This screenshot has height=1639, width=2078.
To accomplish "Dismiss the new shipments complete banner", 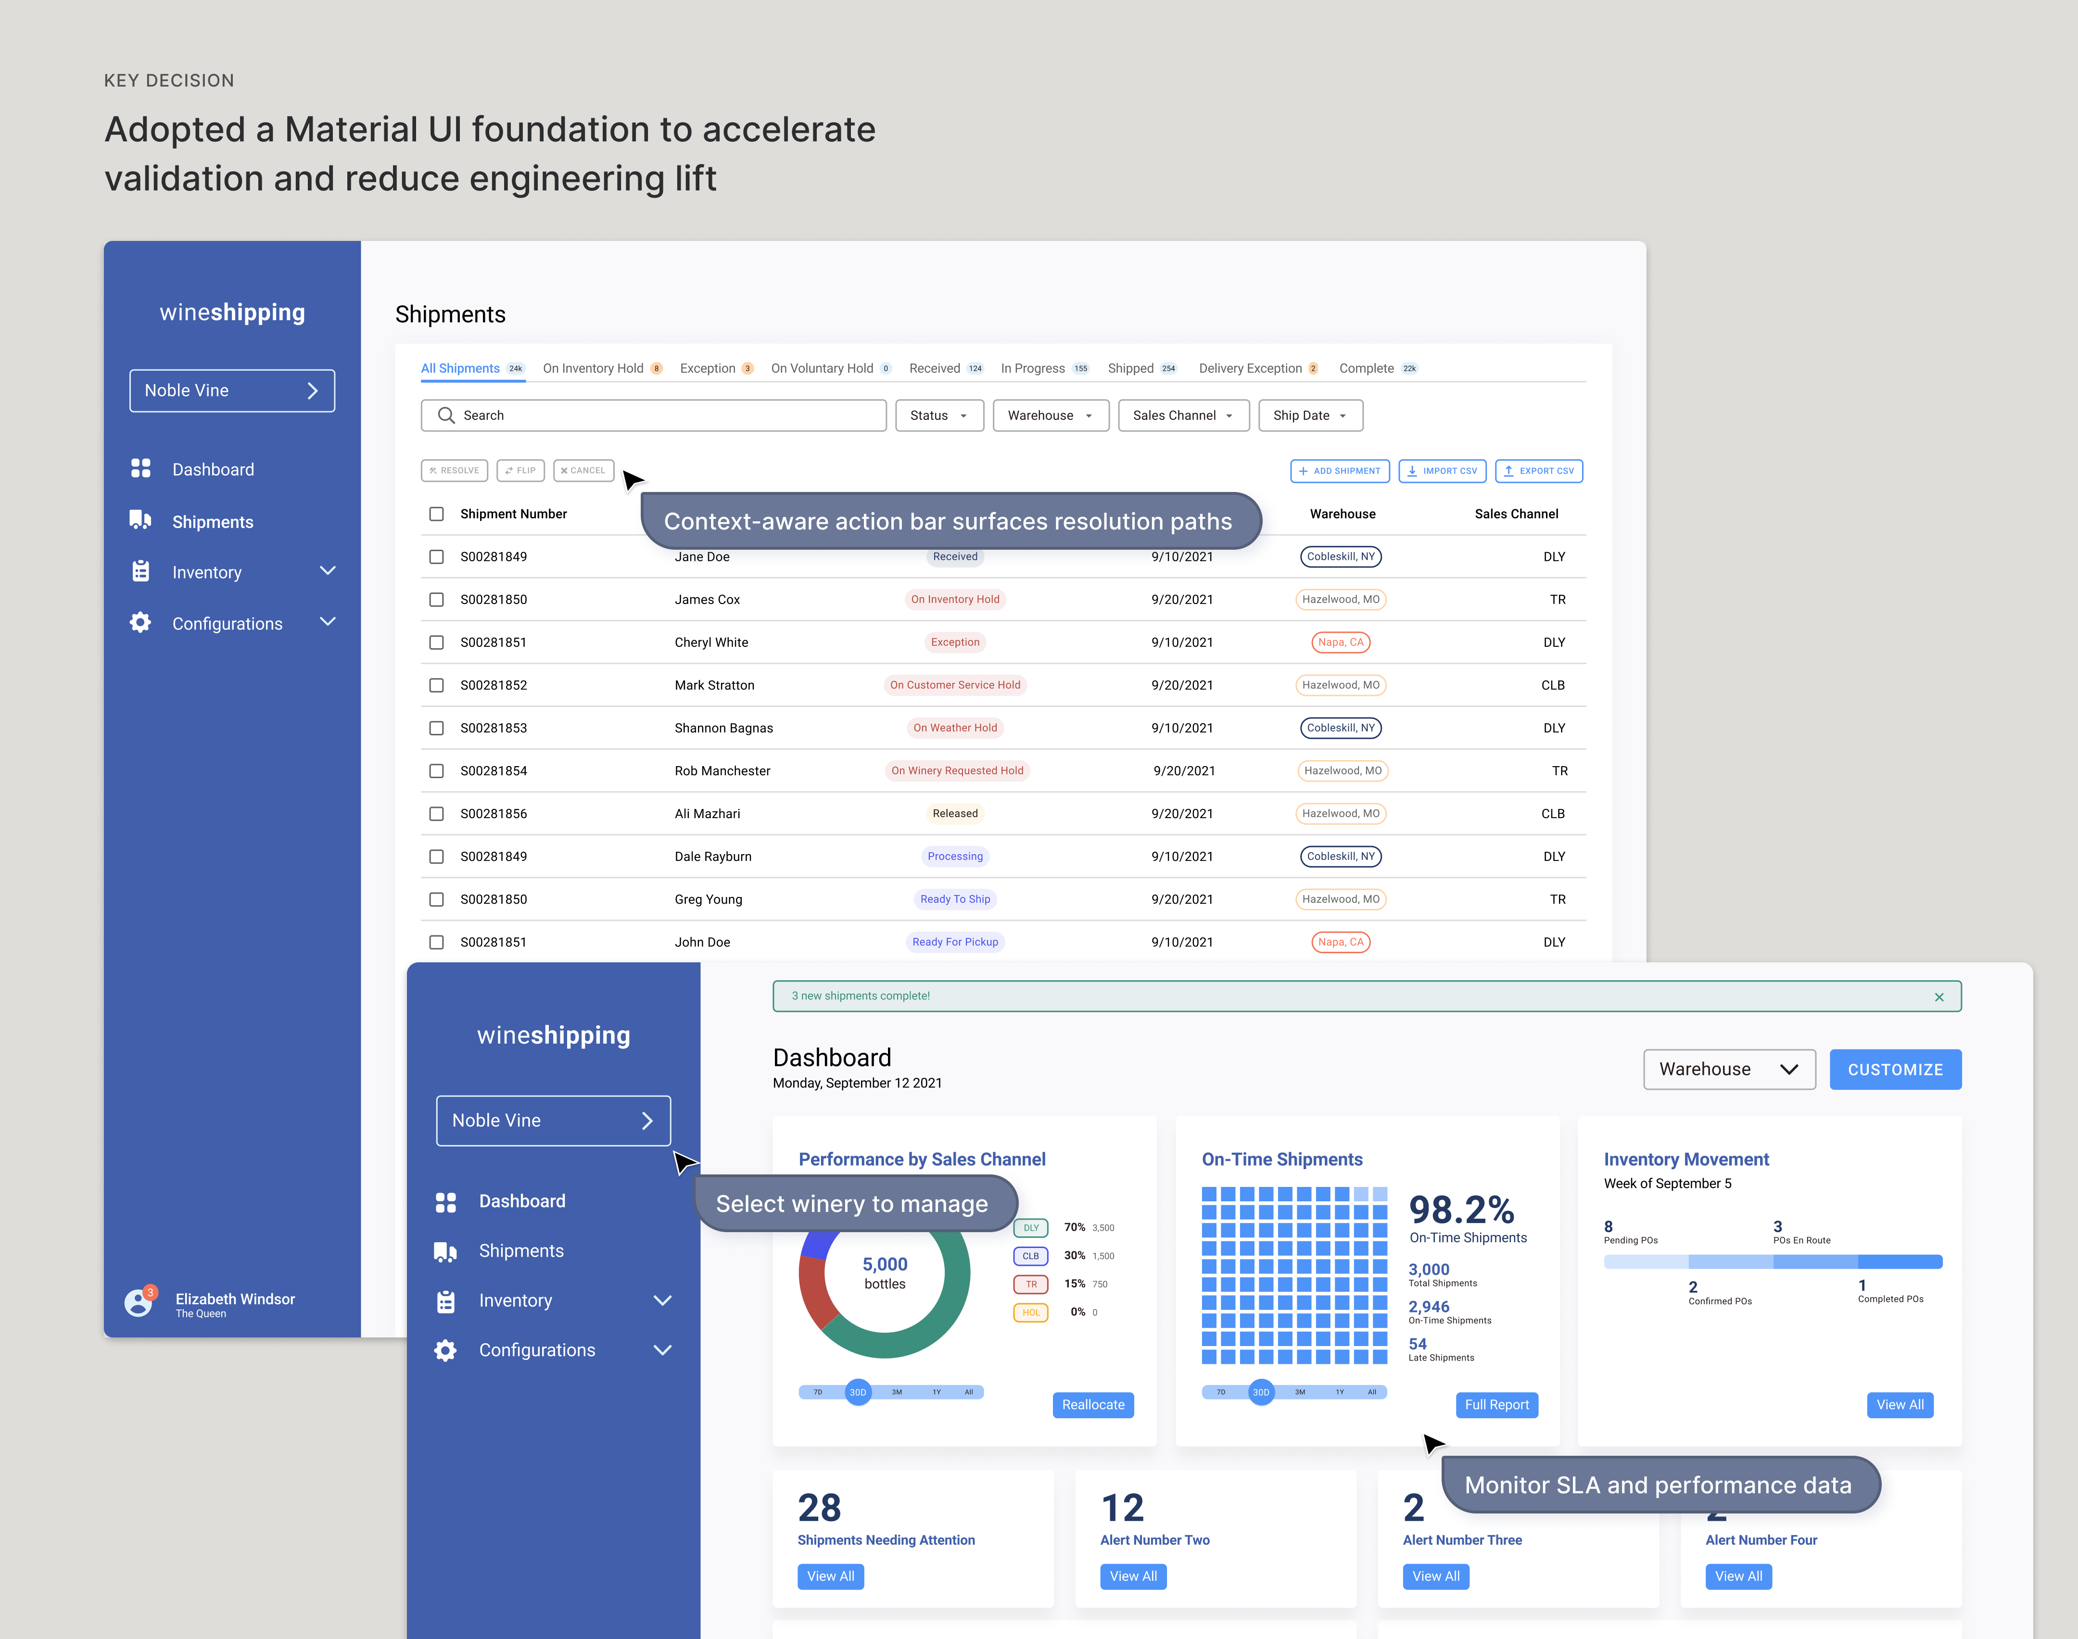I will point(1940,996).
